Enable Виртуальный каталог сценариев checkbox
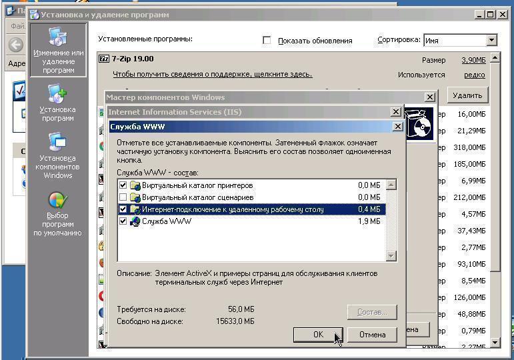 point(123,197)
